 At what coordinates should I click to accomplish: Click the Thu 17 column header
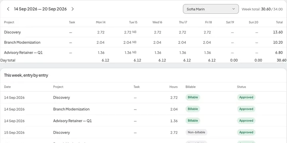pyautogui.click(x=183, y=22)
